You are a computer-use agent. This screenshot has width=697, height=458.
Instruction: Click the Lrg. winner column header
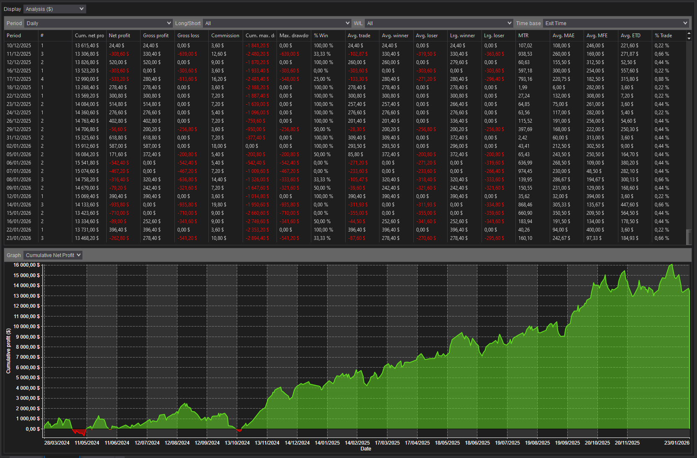(462, 36)
